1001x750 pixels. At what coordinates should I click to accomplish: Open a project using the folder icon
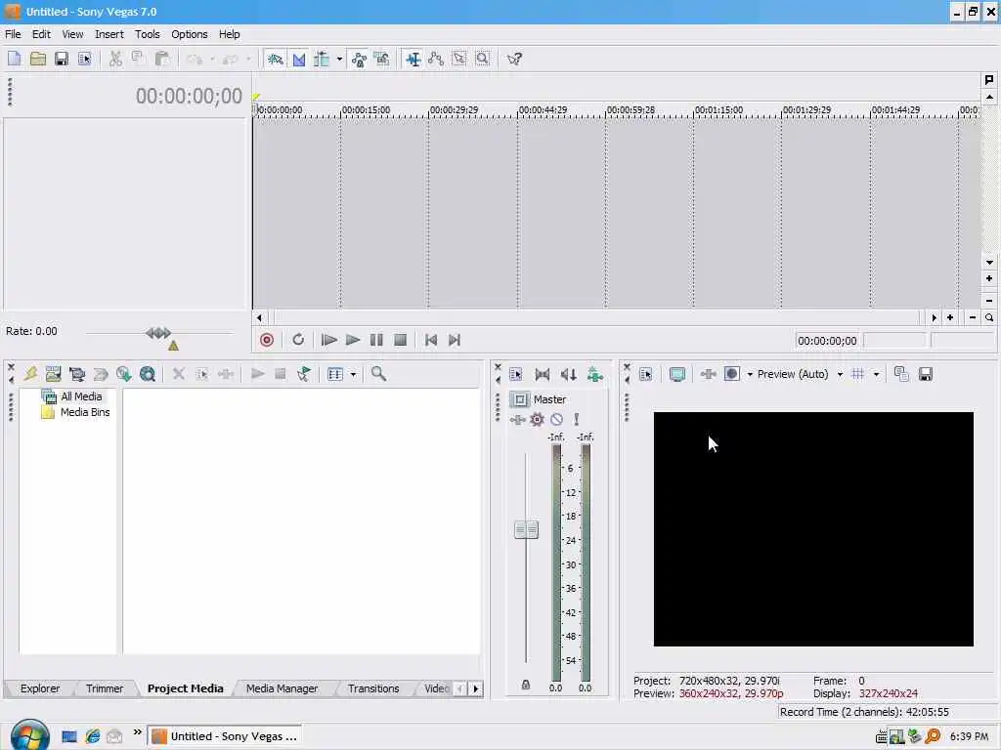[x=38, y=60]
